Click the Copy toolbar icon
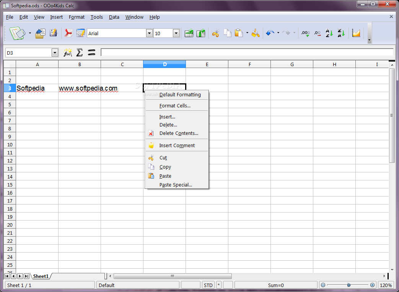Image resolution: width=399 pixels, height=292 pixels. (x=228, y=33)
